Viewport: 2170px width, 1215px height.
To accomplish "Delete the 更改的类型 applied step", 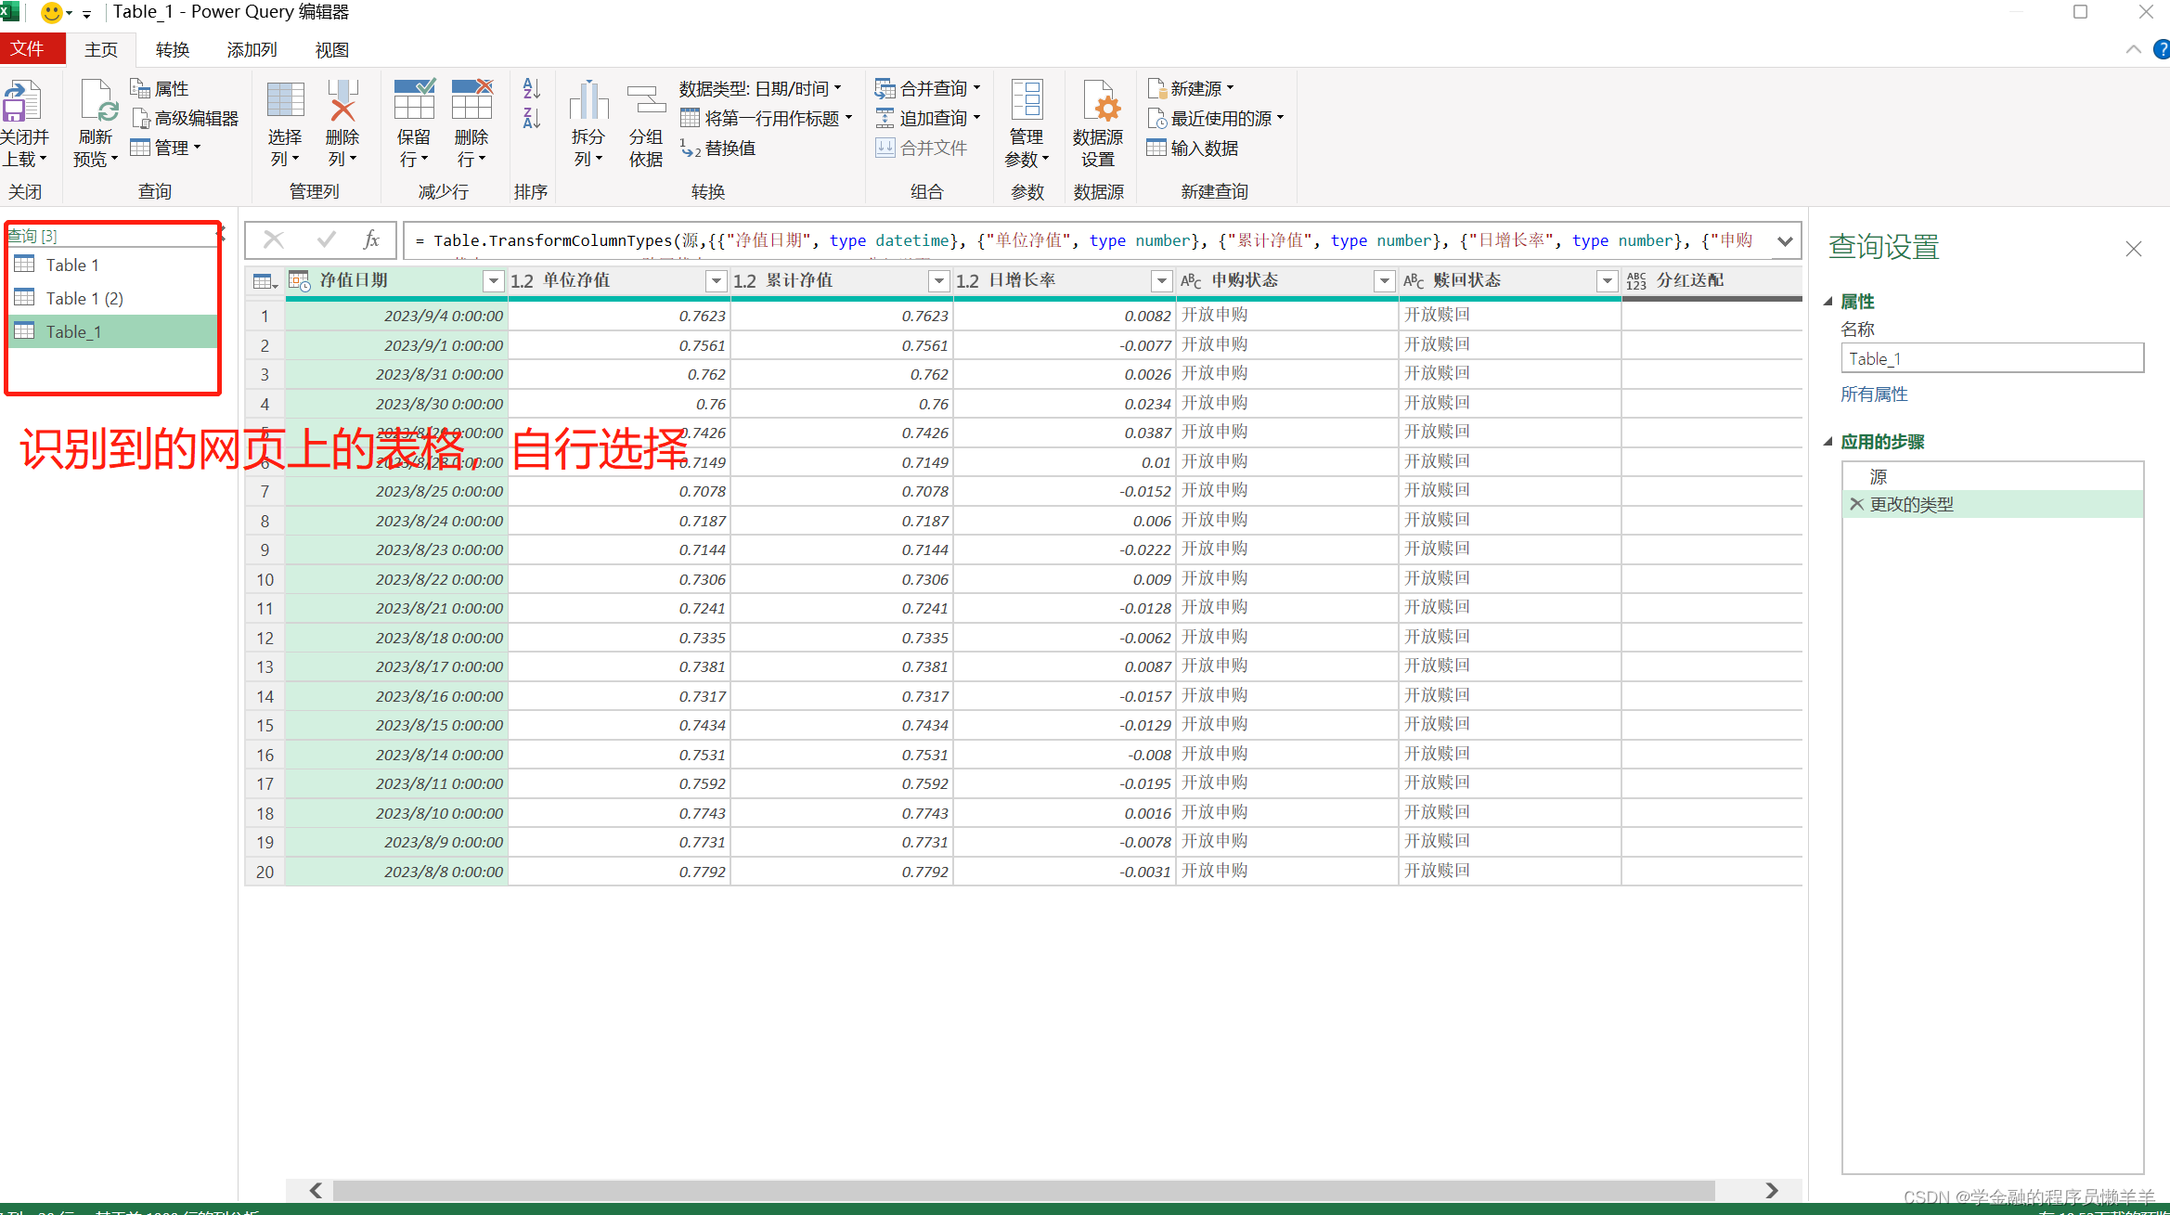I will click(x=1856, y=504).
